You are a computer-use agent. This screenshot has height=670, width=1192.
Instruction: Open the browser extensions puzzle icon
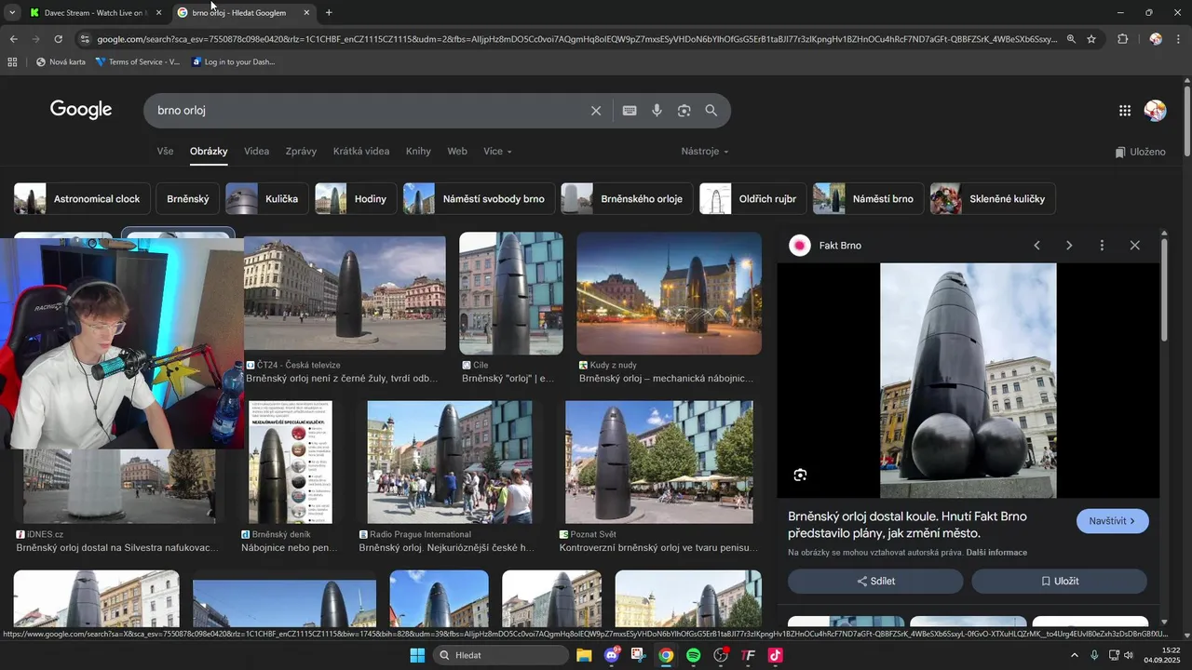(x=1122, y=39)
